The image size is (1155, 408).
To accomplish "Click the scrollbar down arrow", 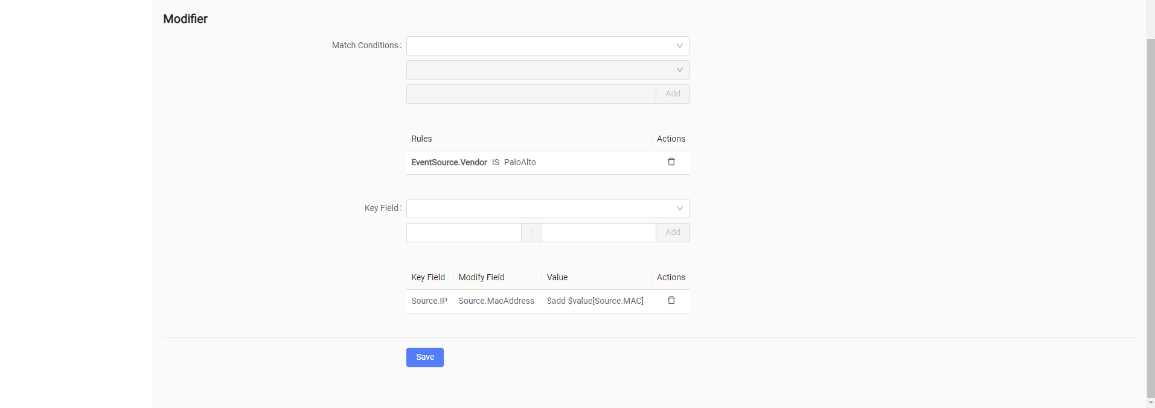I will tap(1151, 403).
